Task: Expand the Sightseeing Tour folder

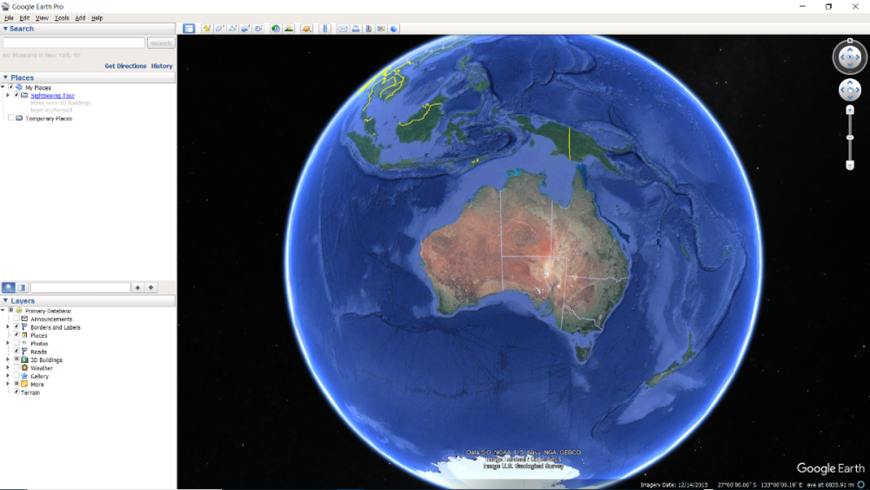Action: tap(8, 96)
